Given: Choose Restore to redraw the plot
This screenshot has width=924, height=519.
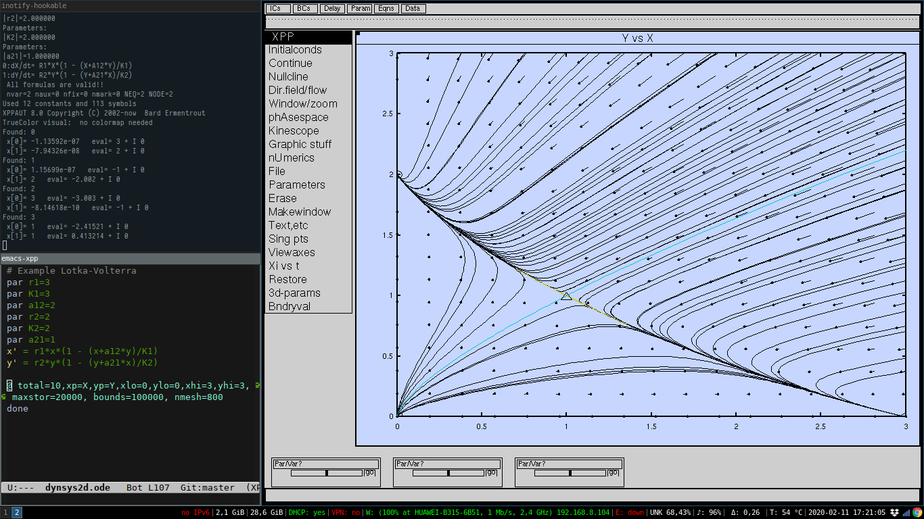Looking at the screenshot, I should [308, 280].
